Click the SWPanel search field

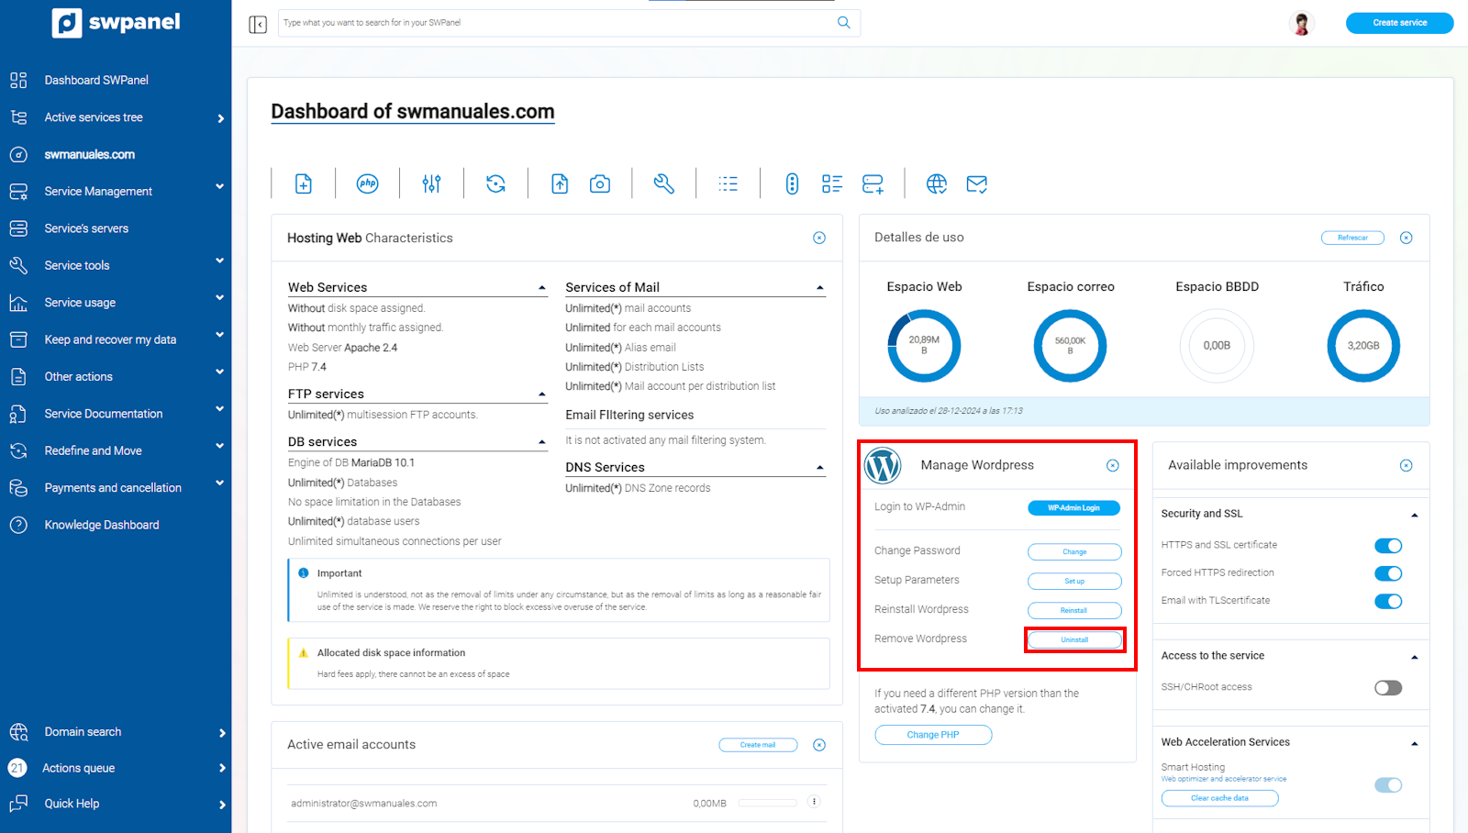click(x=558, y=23)
